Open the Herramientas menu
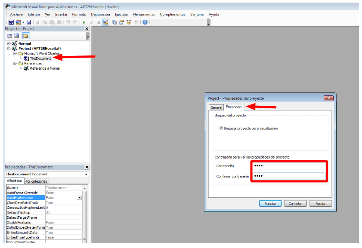This screenshot has width=362, height=248. click(x=144, y=14)
